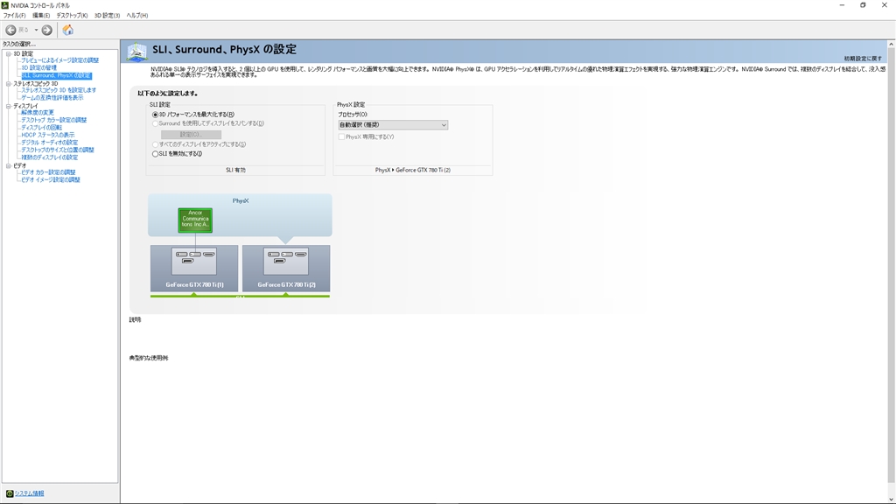Click the 典型的な使用例 label
896x504 pixels.
point(149,358)
